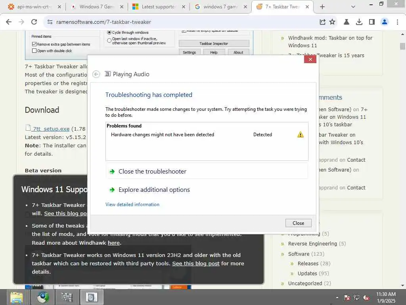Click the Help button in tweaker image

214,52
